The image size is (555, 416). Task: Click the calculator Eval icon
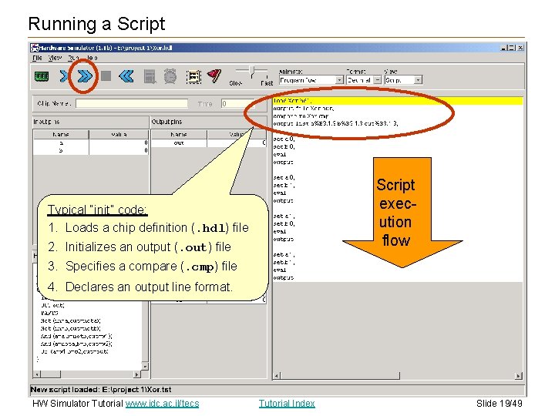pos(150,76)
